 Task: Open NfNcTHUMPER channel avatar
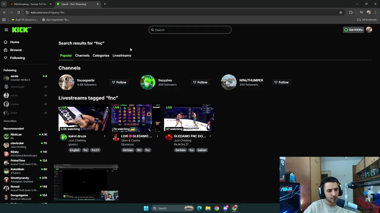(229, 82)
